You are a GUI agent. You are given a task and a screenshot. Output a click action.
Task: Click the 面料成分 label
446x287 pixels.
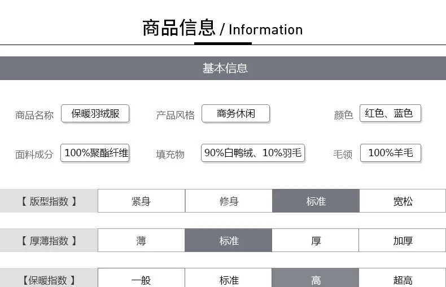tap(34, 154)
